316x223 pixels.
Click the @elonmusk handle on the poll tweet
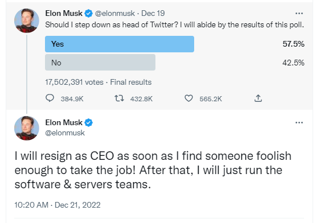(115, 14)
